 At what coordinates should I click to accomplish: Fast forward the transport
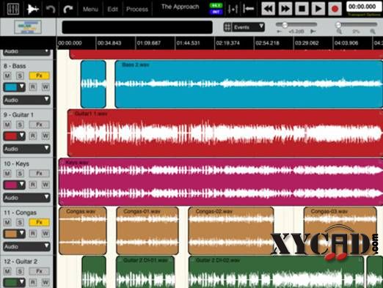coord(285,9)
